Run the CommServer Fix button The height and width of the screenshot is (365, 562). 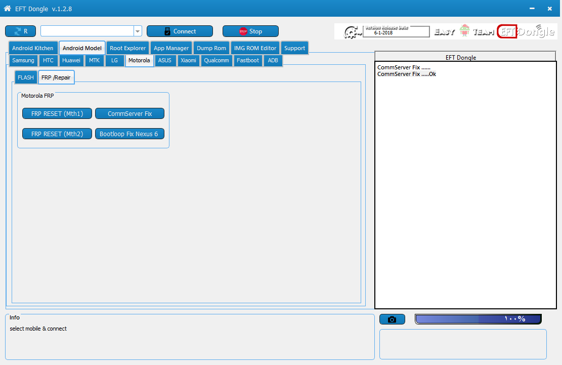(129, 114)
